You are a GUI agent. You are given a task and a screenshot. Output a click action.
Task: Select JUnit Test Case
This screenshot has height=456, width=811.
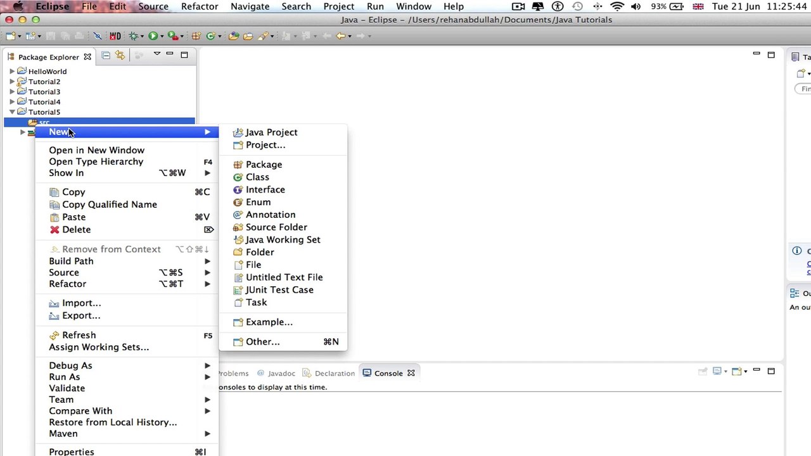click(x=283, y=290)
